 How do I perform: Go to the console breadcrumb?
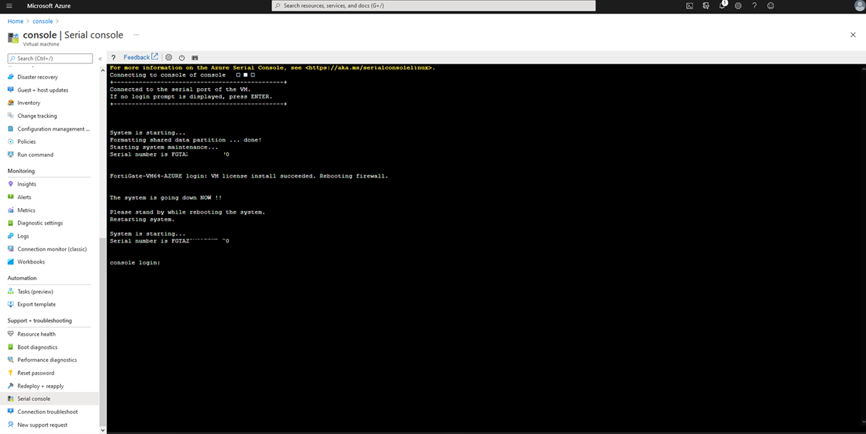[43, 22]
